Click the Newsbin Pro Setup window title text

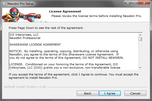20,4
